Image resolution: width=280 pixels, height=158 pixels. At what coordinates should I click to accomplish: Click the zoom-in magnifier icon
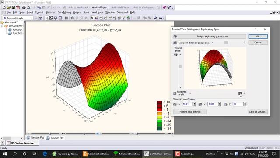pyautogui.click(x=73, y=18)
